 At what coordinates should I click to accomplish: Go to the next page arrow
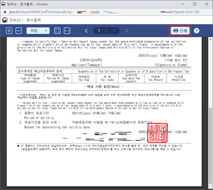coord(127,31)
